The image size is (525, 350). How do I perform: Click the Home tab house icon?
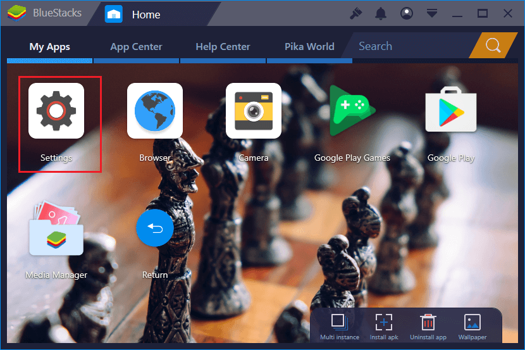[x=113, y=14]
